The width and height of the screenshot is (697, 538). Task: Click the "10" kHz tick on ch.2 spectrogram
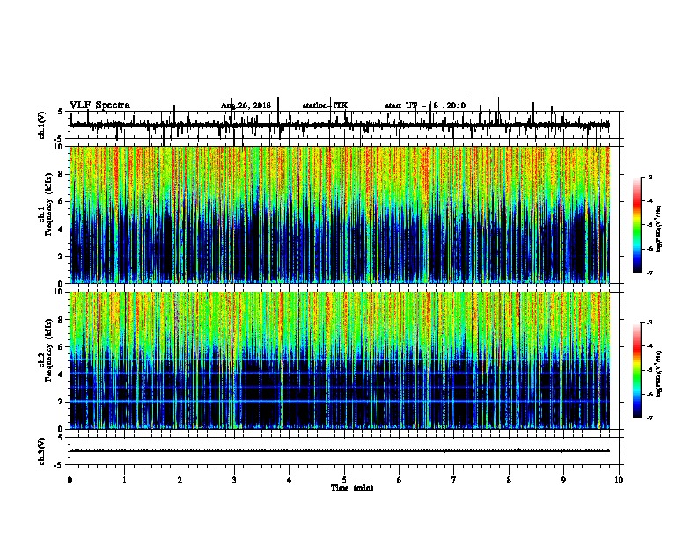59,292
